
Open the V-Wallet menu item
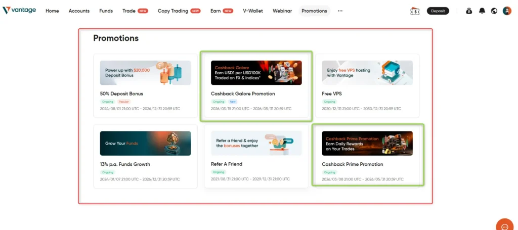click(253, 11)
